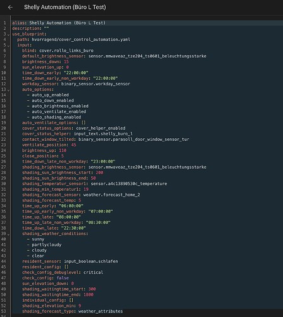Click brightness_down value 15
This screenshot has height=317, width=283.
pyautogui.click(x=66, y=61)
